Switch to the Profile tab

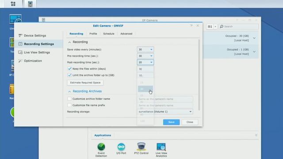tap(93, 34)
